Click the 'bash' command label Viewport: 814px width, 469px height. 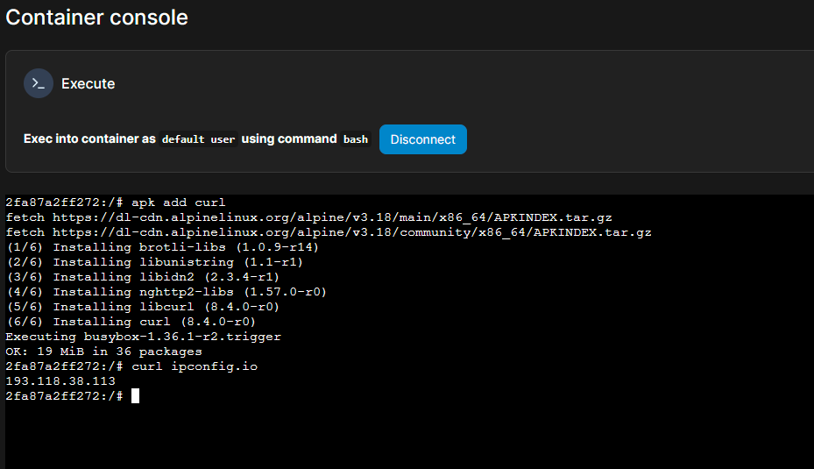tap(356, 139)
